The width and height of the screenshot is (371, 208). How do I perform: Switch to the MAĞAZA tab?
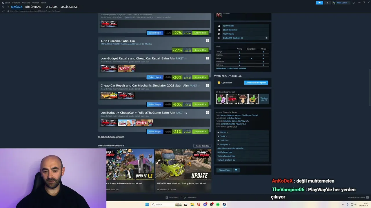pyautogui.click(x=17, y=7)
